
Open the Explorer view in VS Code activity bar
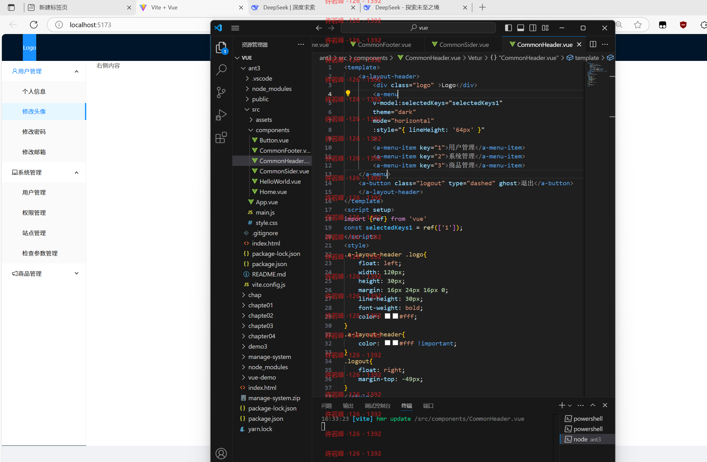221,47
